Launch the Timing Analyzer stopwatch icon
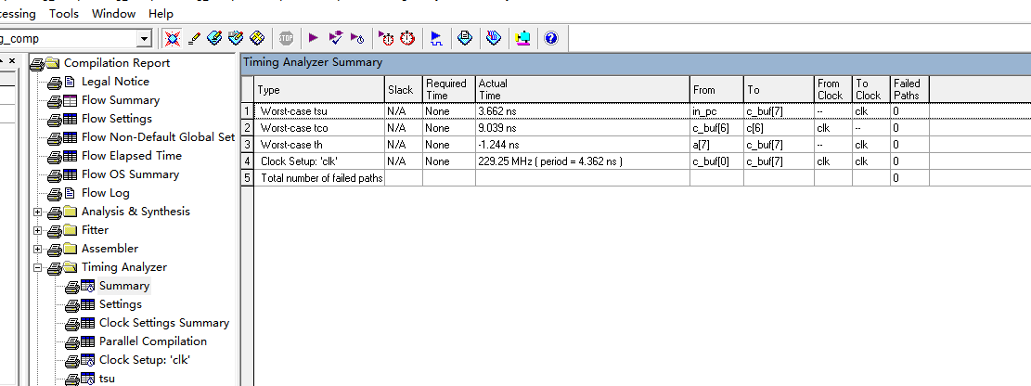 (x=407, y=38)
